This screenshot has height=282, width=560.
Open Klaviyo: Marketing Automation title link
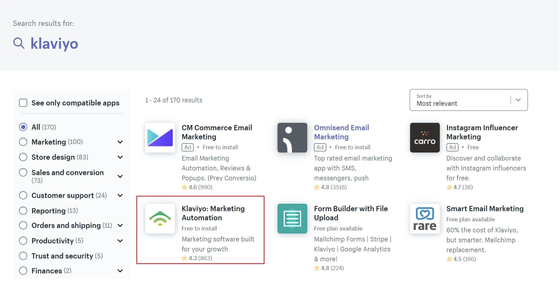(213, 213)
